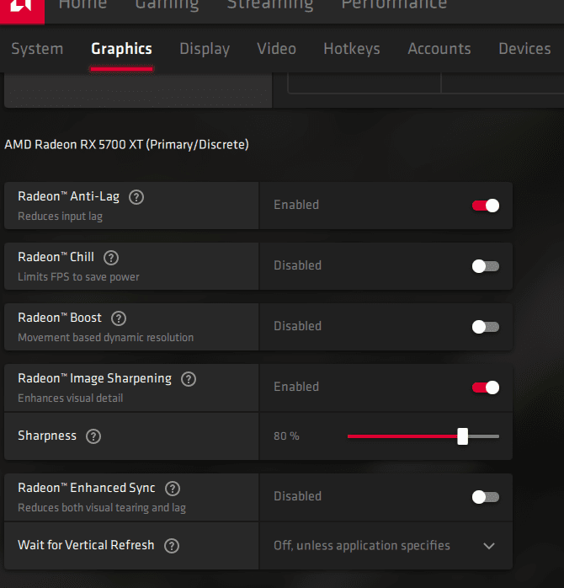Screen dimensions: 564x588
Task: Open the Performance top menu
Action: click(x=394, y=5)
